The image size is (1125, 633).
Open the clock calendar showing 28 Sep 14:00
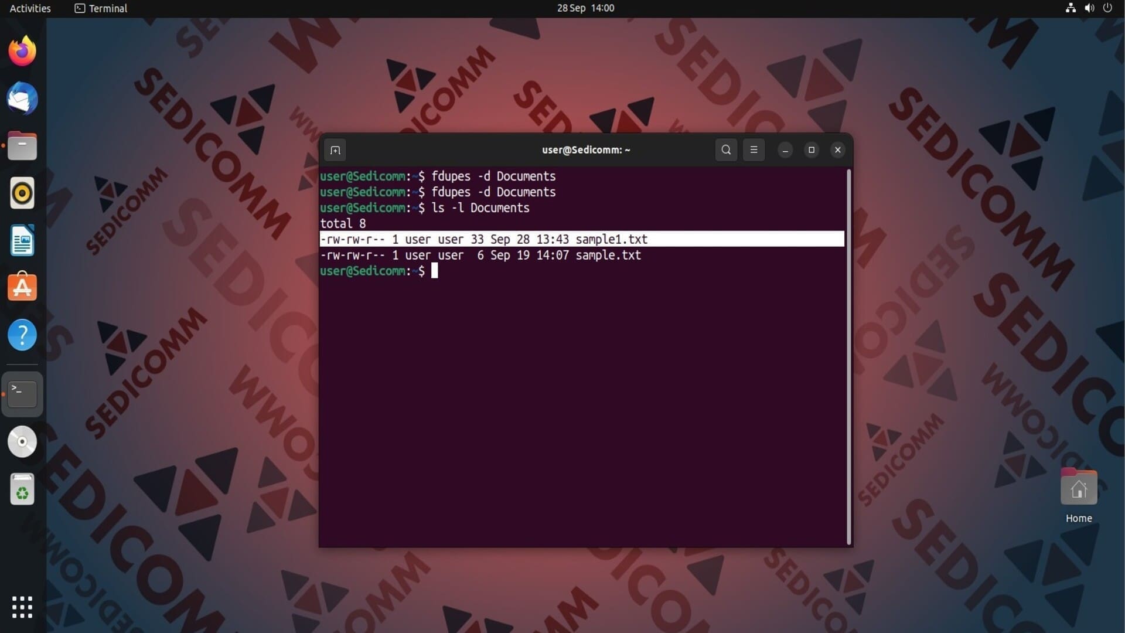(585, 8)
